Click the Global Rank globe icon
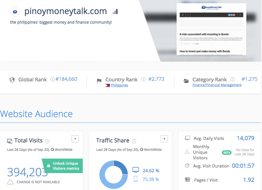 point(12,80)
